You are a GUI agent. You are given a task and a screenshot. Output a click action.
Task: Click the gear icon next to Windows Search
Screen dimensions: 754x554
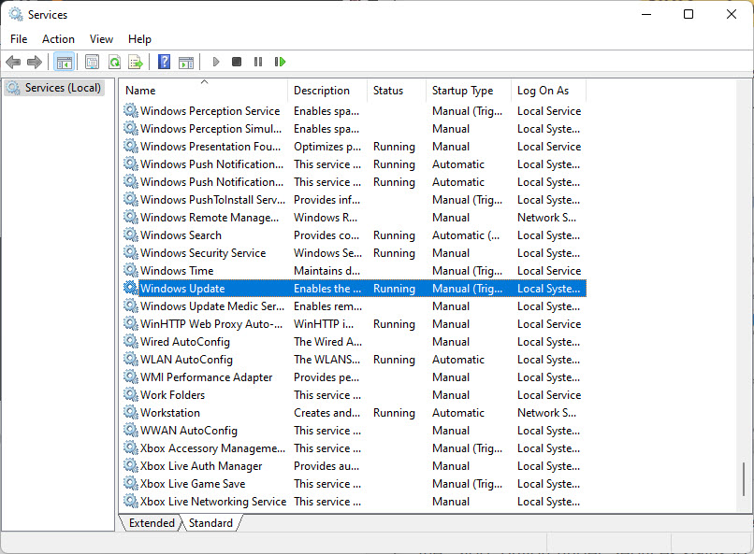[130, 234]
